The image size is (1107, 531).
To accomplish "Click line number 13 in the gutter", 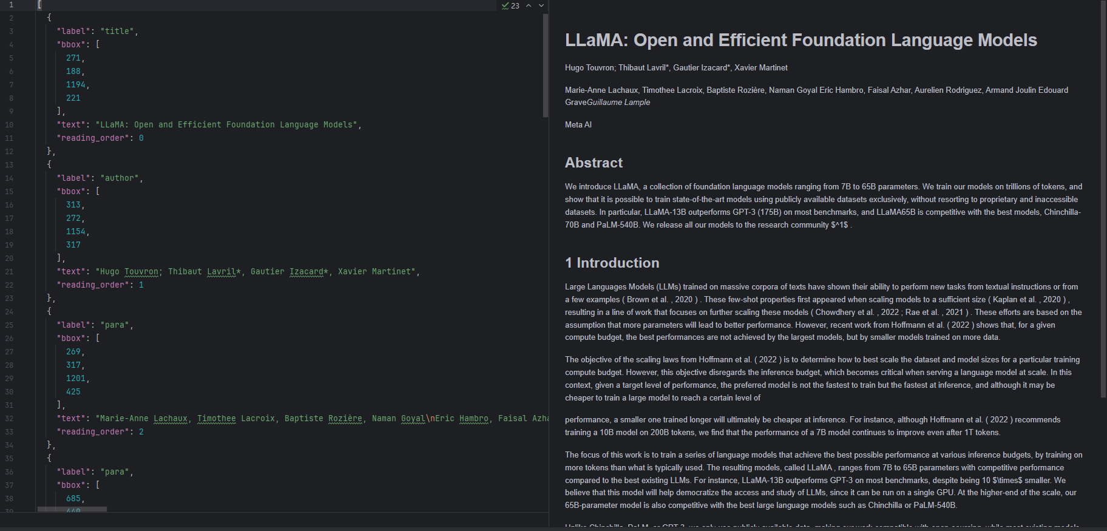I will point(9,164).
